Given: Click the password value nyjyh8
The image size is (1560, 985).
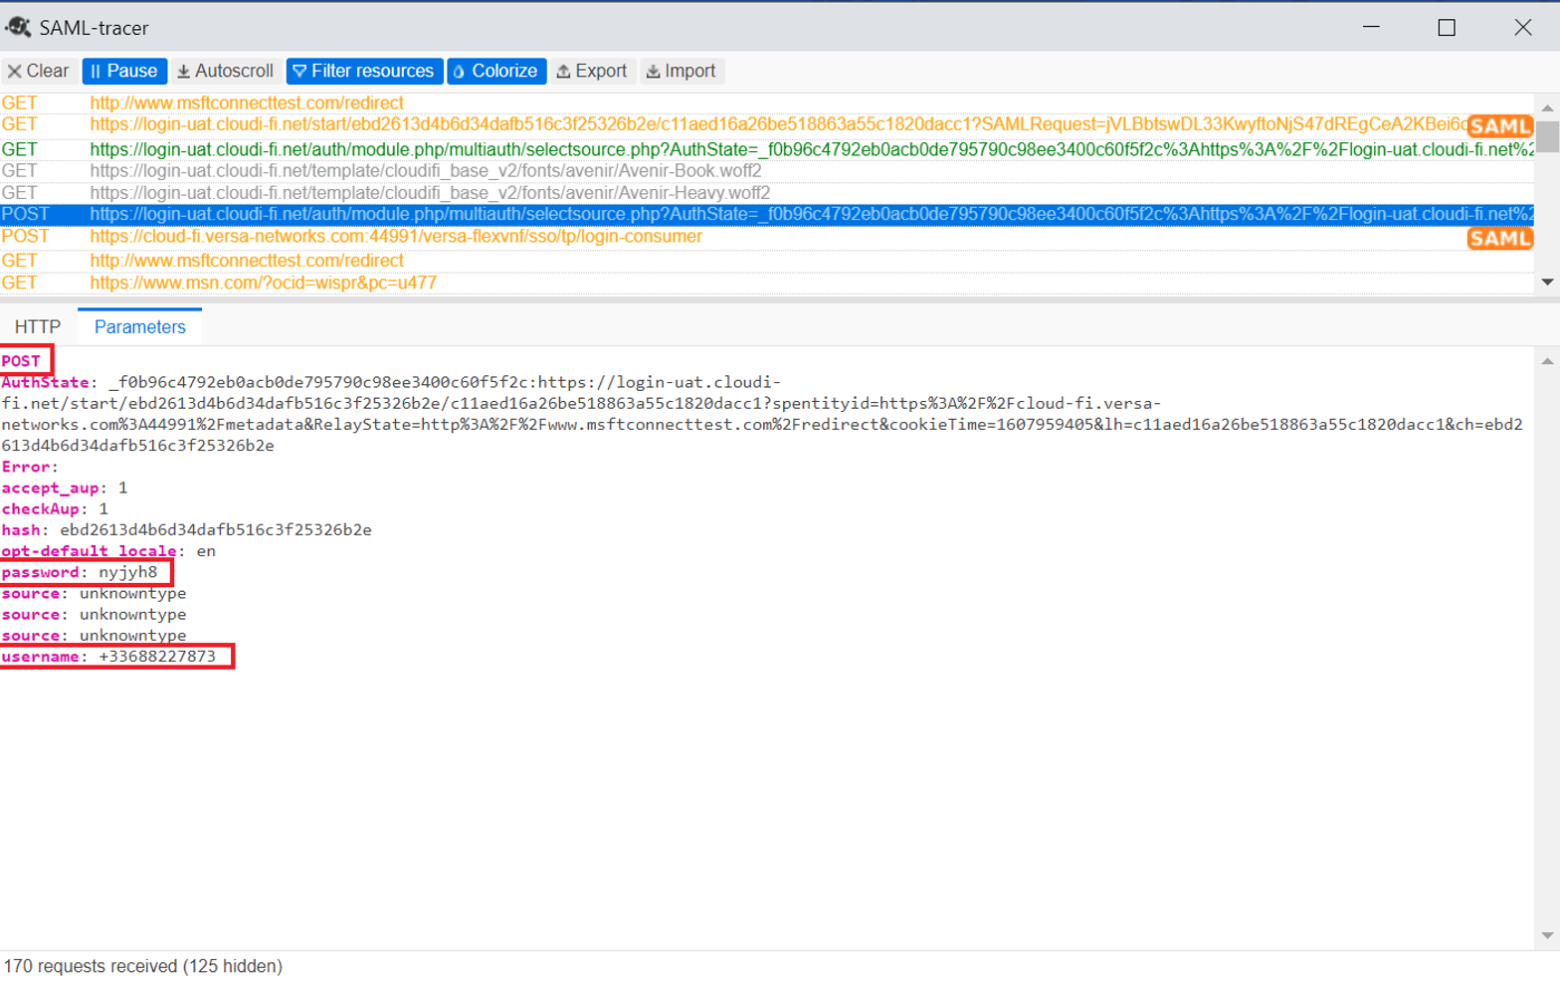Looking at the screenshot, I should [x=128, y=572].
